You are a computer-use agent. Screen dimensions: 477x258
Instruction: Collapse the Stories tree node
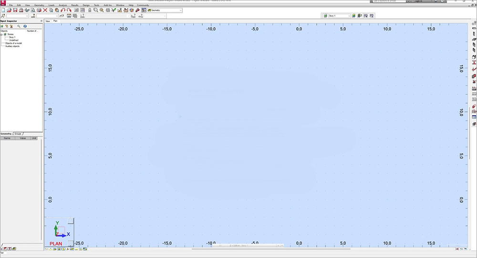[1, 35]
